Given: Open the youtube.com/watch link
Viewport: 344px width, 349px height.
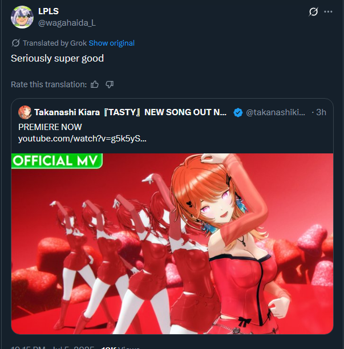Looking at the screenshot, I should click(82, 139).
